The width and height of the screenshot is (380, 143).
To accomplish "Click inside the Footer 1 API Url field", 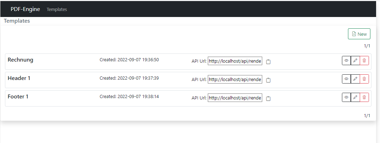I will point(235,98).
